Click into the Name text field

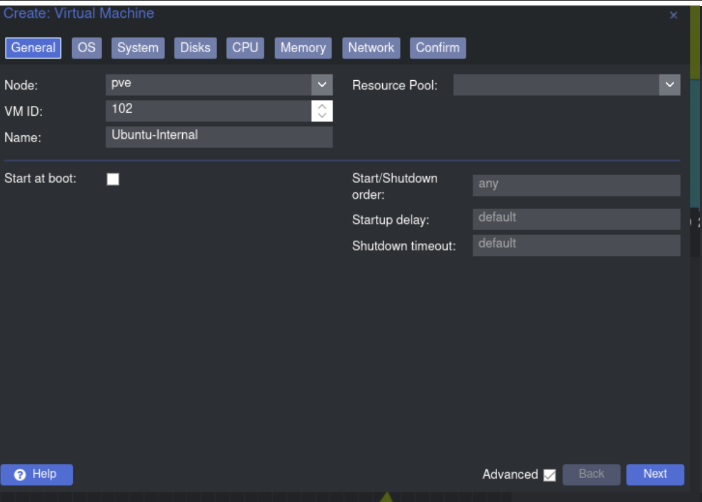tap(219, 137)
